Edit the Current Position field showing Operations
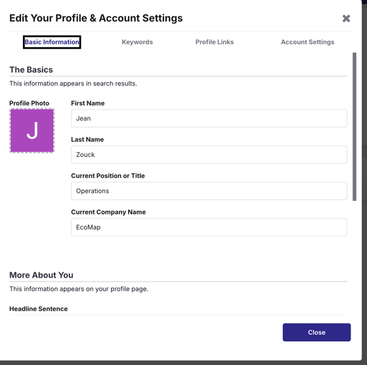The width and height of the screenshot is (367, 365). [x=209, y=191]
